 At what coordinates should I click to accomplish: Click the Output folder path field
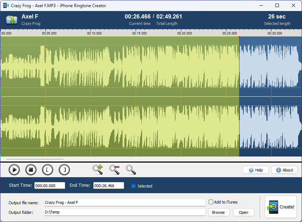click(x=125, y=212)
